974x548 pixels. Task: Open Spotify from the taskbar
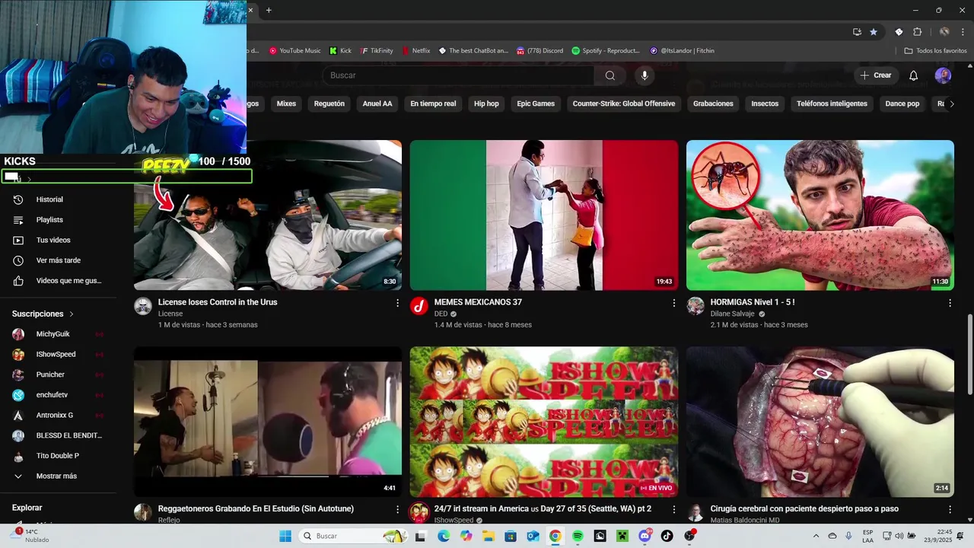point(578,536)
